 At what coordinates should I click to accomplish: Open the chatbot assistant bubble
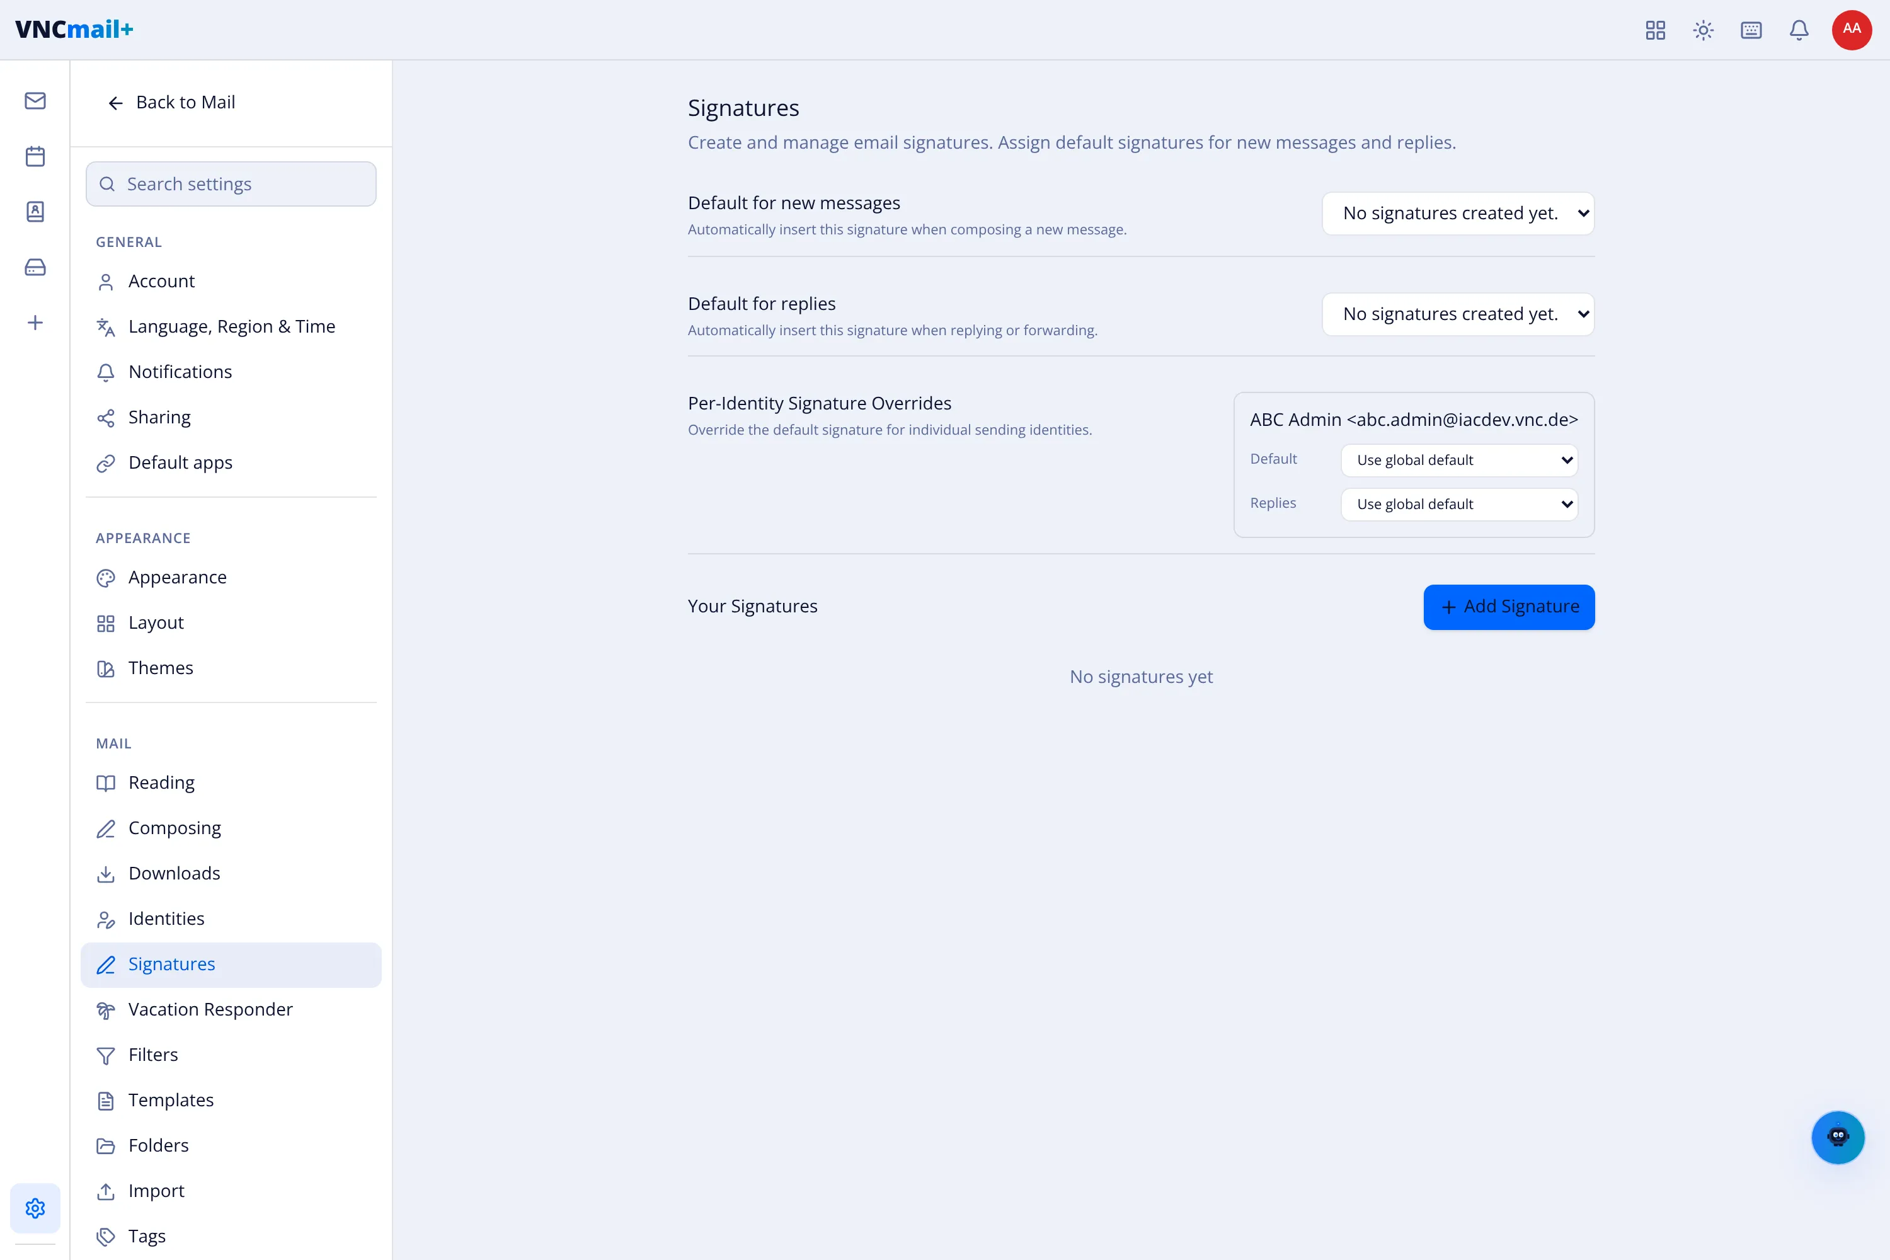1838,1137
